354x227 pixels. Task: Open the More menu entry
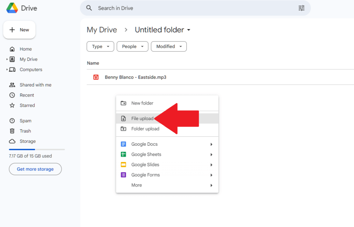pyautogui.click(x=167, y=185)
